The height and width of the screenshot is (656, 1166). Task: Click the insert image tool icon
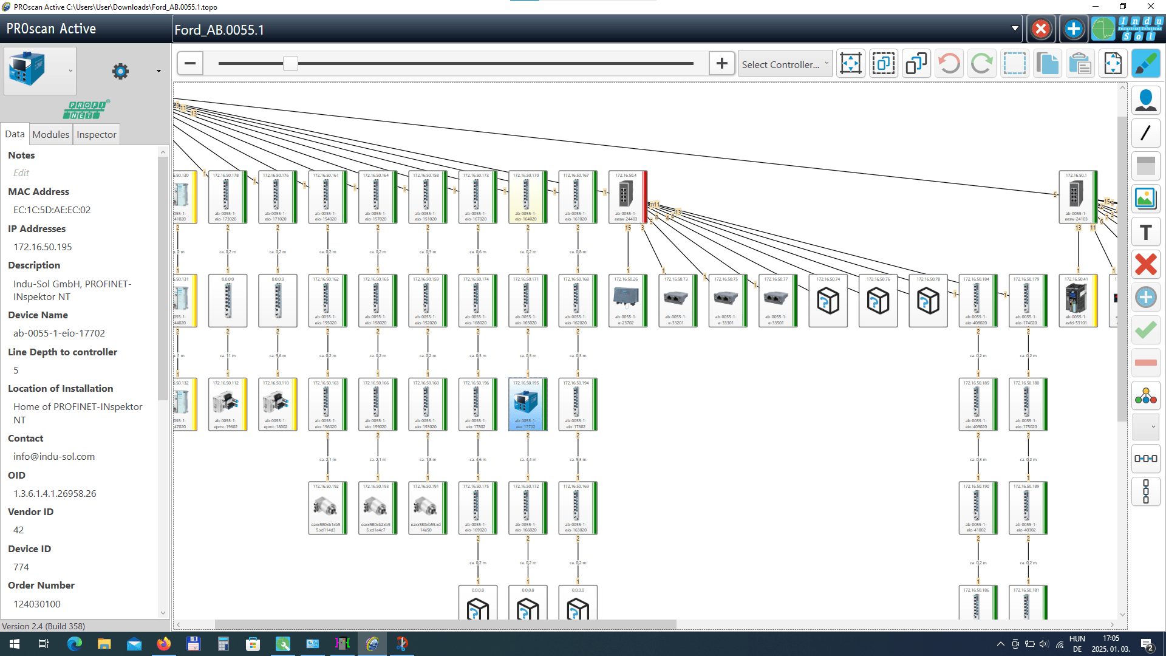pos(1145,199)
